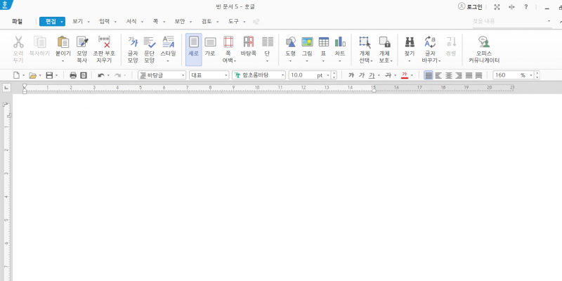
Task: Click the redo arrow icon
Action: (x=117, y=75)
